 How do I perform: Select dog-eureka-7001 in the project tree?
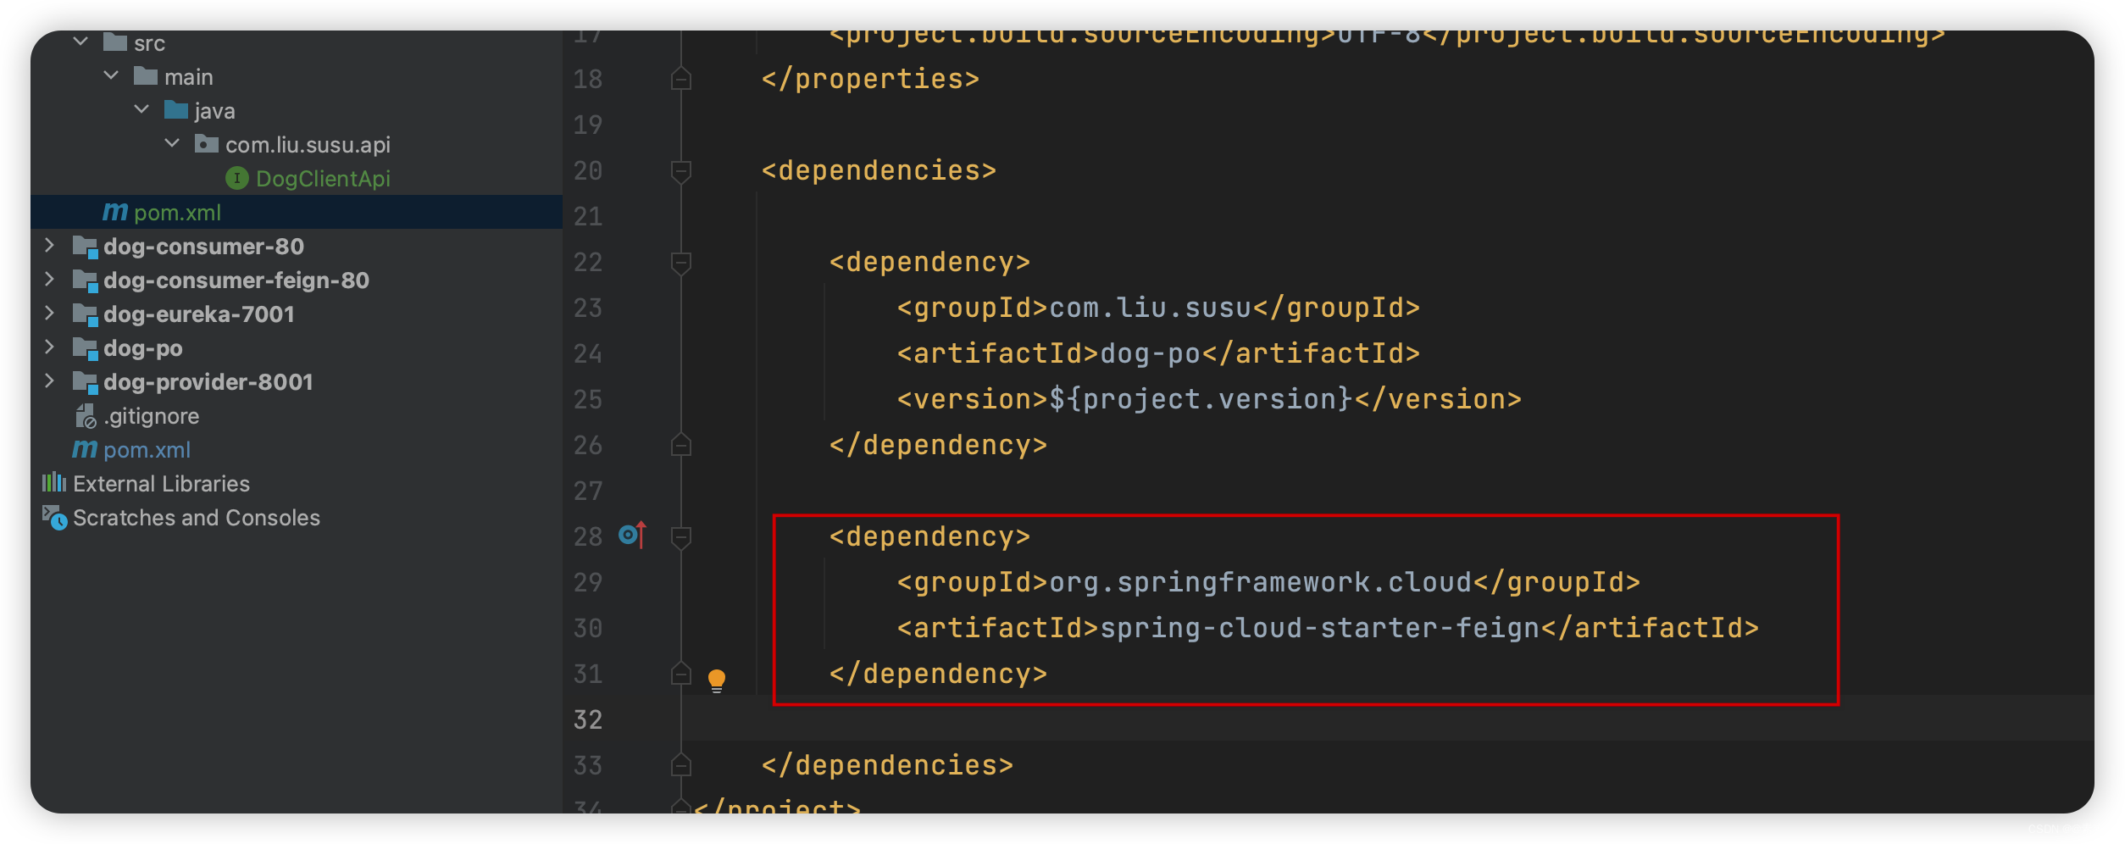coord(199,314)
